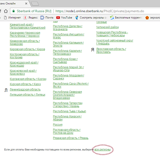Image resolution: width=160 pixels, height=160 pixels.
Task: Click the address bar URL
Action: coord(100,11)
